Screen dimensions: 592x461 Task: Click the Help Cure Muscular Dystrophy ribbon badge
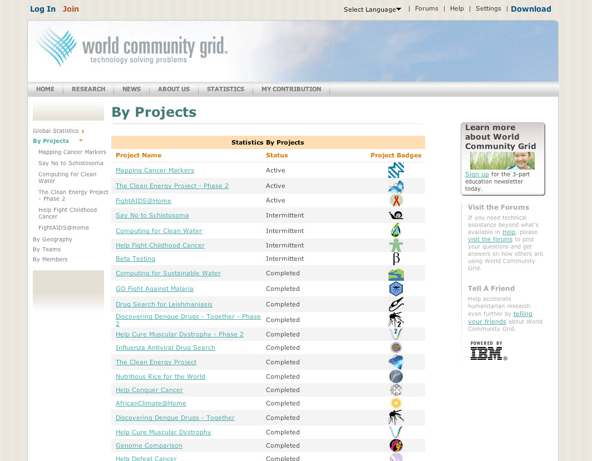tap(396, 432)
